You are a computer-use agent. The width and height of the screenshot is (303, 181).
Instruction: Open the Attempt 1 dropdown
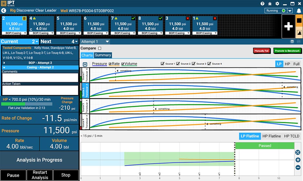click(107, 42)
